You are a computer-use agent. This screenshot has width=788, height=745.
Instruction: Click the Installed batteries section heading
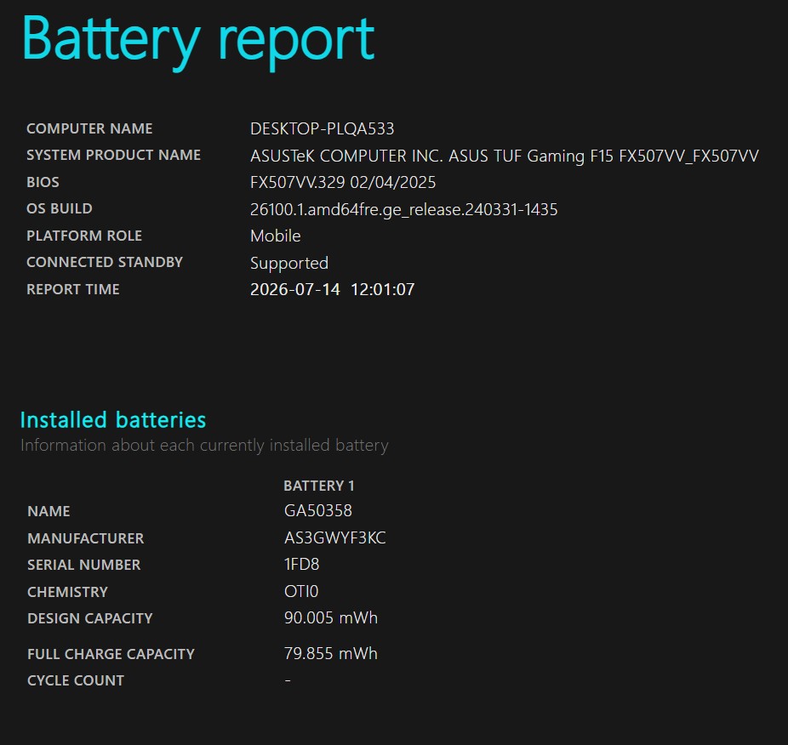click(113, 420)
